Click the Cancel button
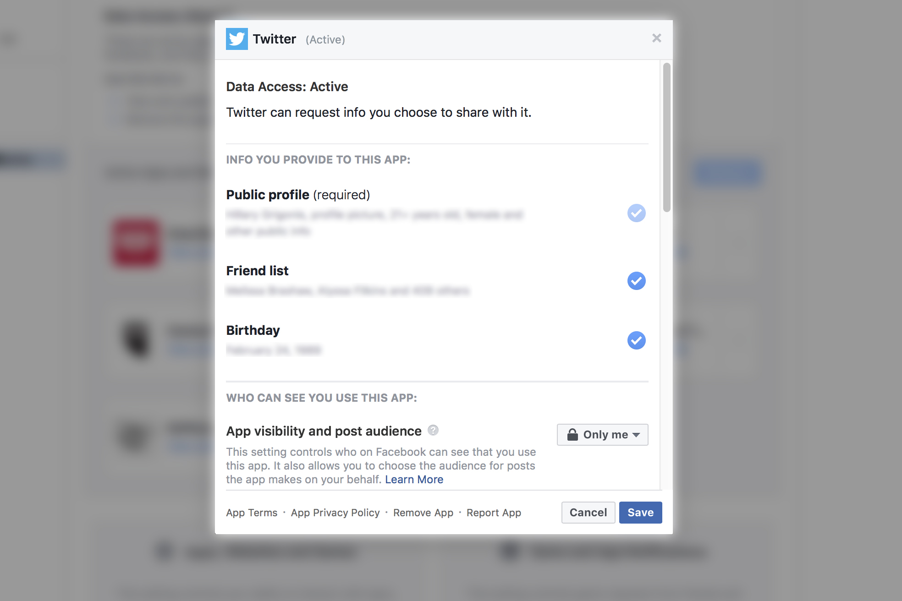This screenshot has width=902, height=601. (588, 513)
